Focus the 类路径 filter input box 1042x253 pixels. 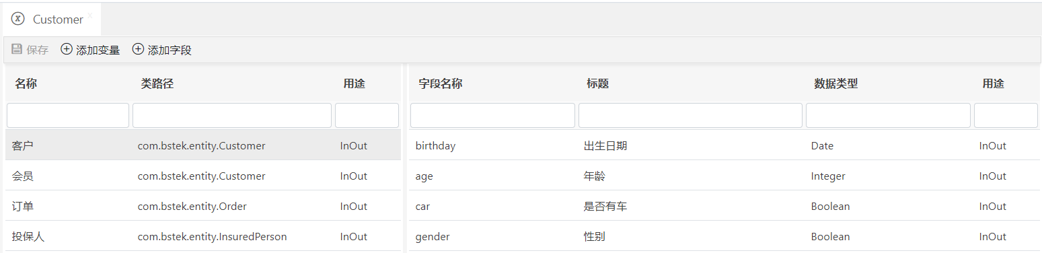pyautogui.click(x=232, y=116)
